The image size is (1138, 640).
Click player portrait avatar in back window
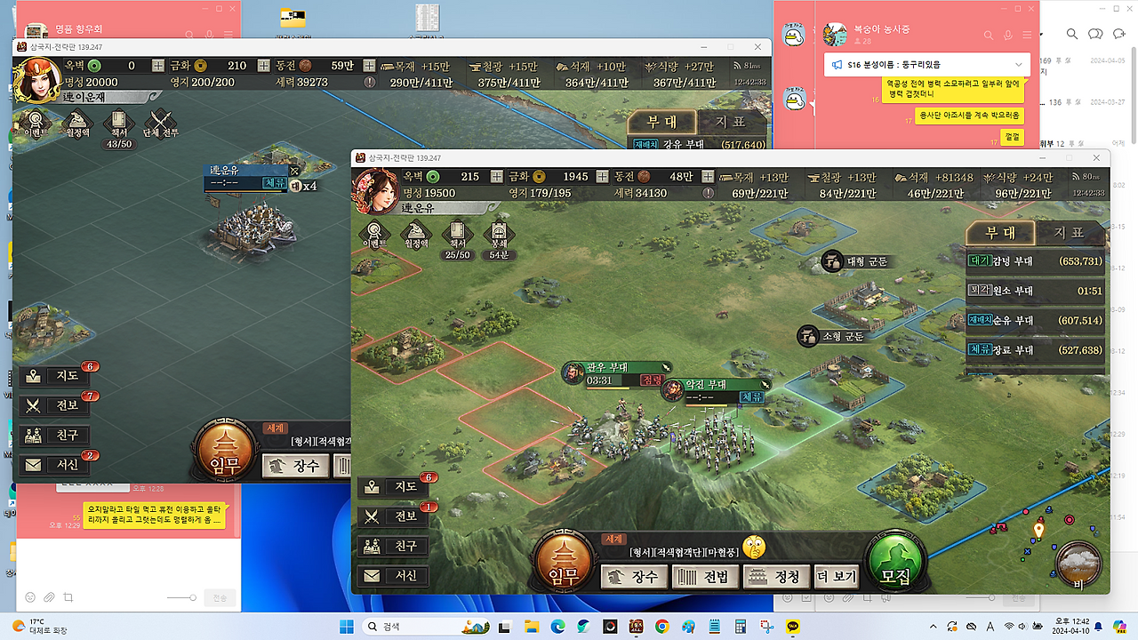pos(36,79)
